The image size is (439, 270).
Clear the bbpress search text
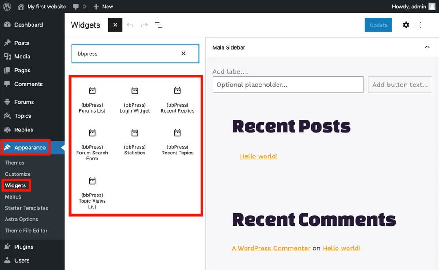(x=184, y=53)
